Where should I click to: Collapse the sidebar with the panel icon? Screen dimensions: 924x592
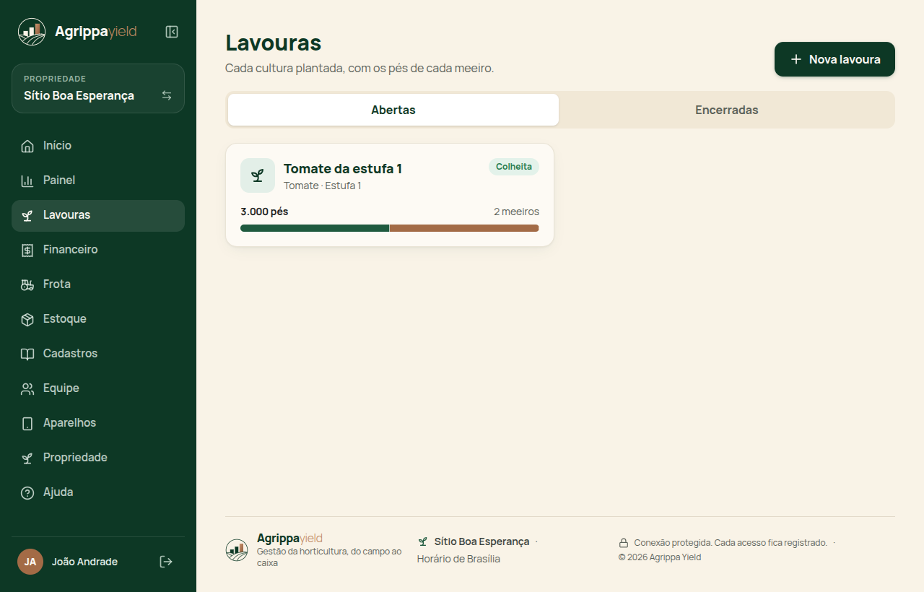pyautogui.click(x=172, y=32)
